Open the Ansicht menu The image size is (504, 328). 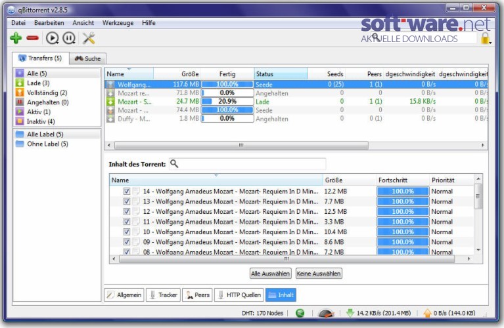[83, 23]
